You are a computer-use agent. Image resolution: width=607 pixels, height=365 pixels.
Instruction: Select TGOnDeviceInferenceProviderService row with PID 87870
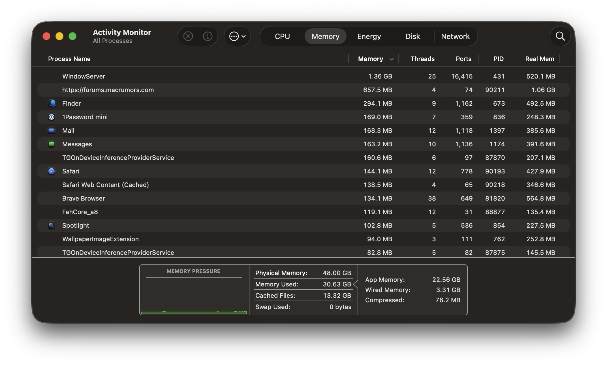[x=303, y=158]
